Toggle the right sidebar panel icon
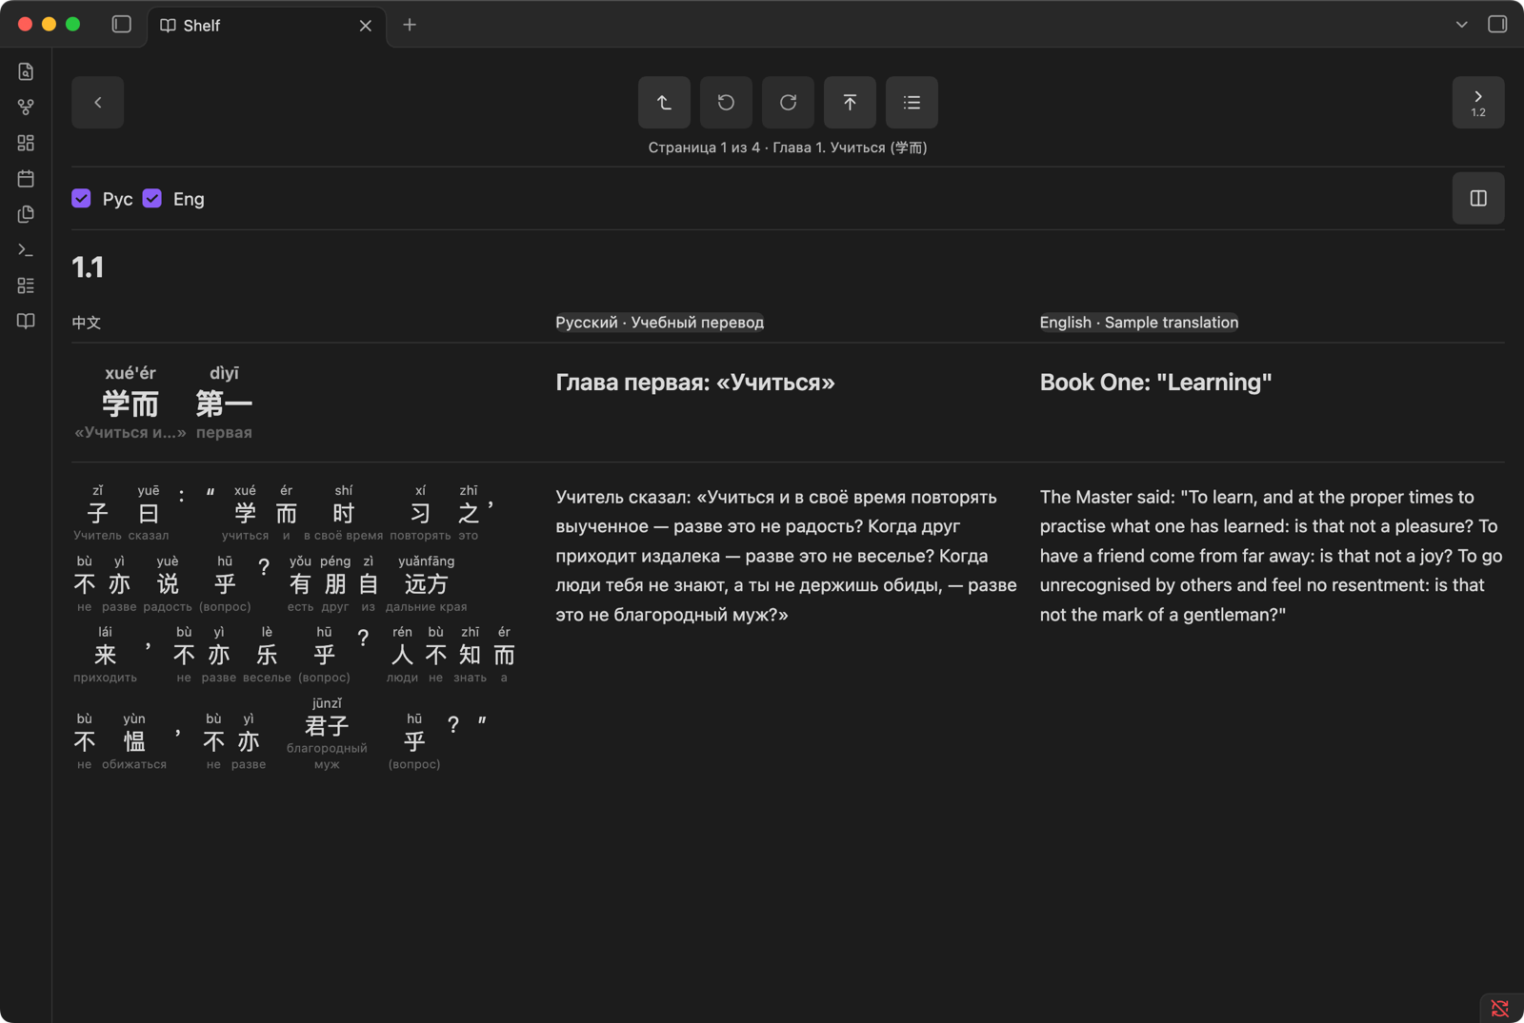This screenshot has height=1023, width=1524. coord(1497,25)
